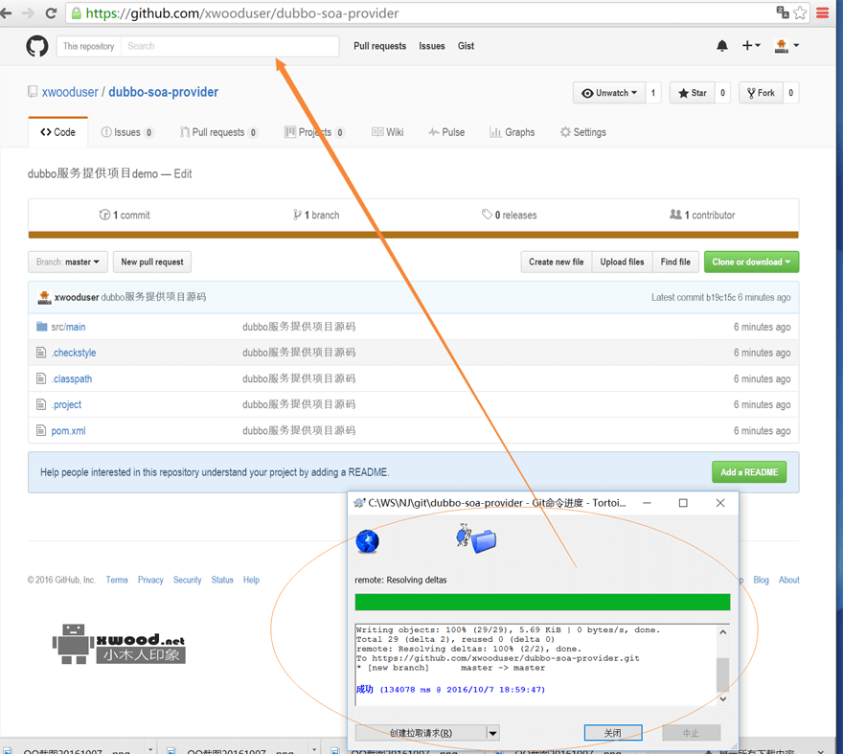Edit the repository description
Viewport: 843px width, 754px height.
tap(183, 173)
